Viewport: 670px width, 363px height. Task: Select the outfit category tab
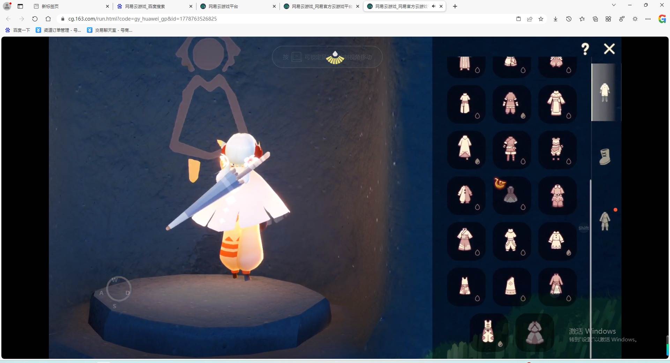tap(605, 92)
